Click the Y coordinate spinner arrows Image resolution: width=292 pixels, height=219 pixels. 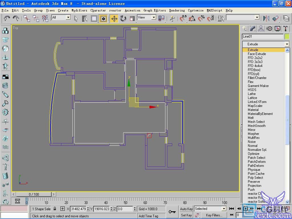pyautogui.click(x=111, y=209)
